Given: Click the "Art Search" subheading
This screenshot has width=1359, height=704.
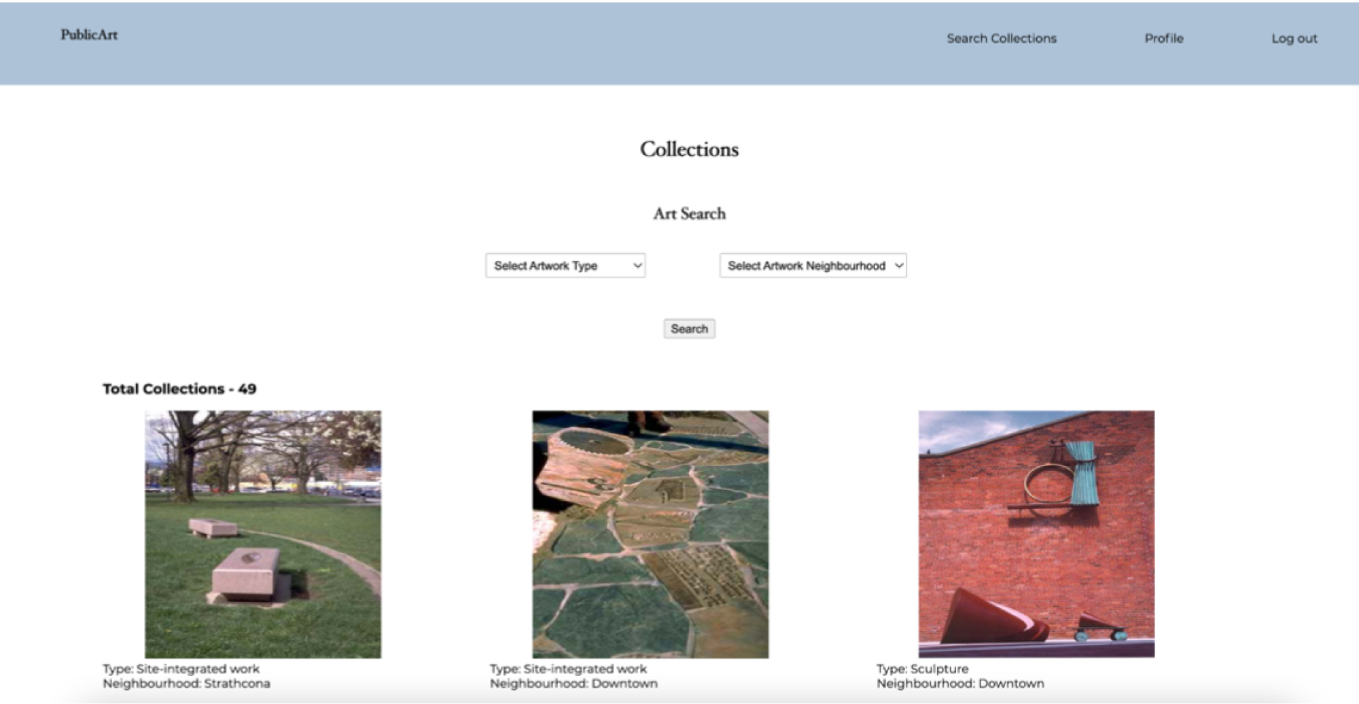Looking at the screenshot, I should pyautogui.click(x=689, y=214).
